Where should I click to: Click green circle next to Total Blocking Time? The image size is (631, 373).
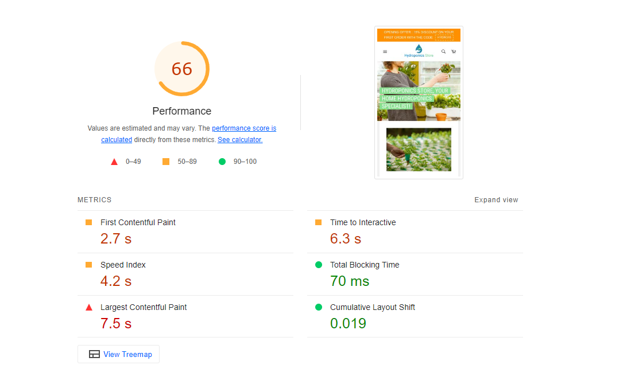coord(319,265)
